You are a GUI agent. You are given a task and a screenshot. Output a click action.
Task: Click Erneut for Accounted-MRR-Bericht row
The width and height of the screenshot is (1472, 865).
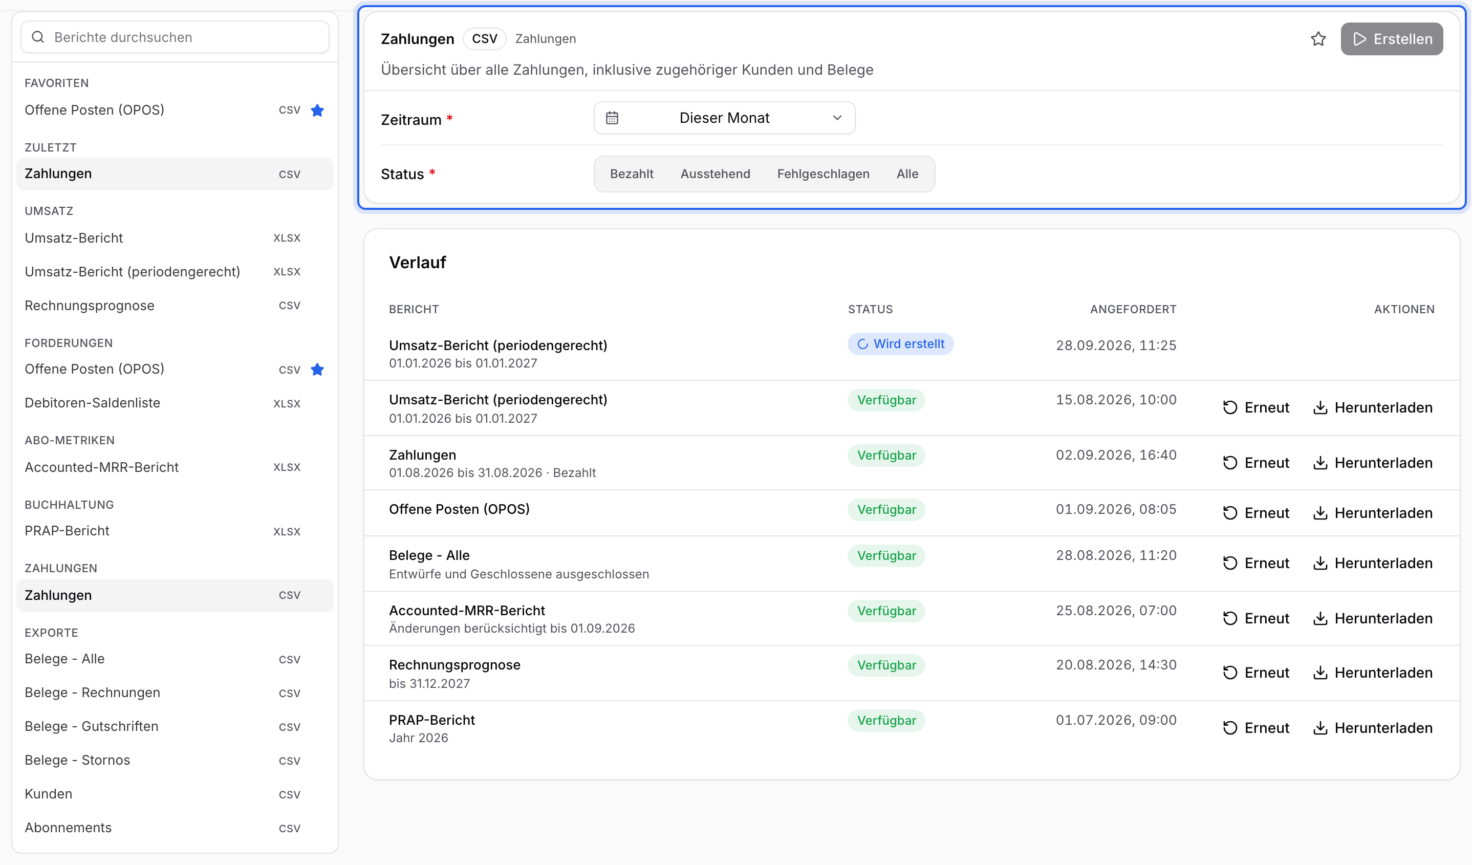click(x=1256, y=618)
